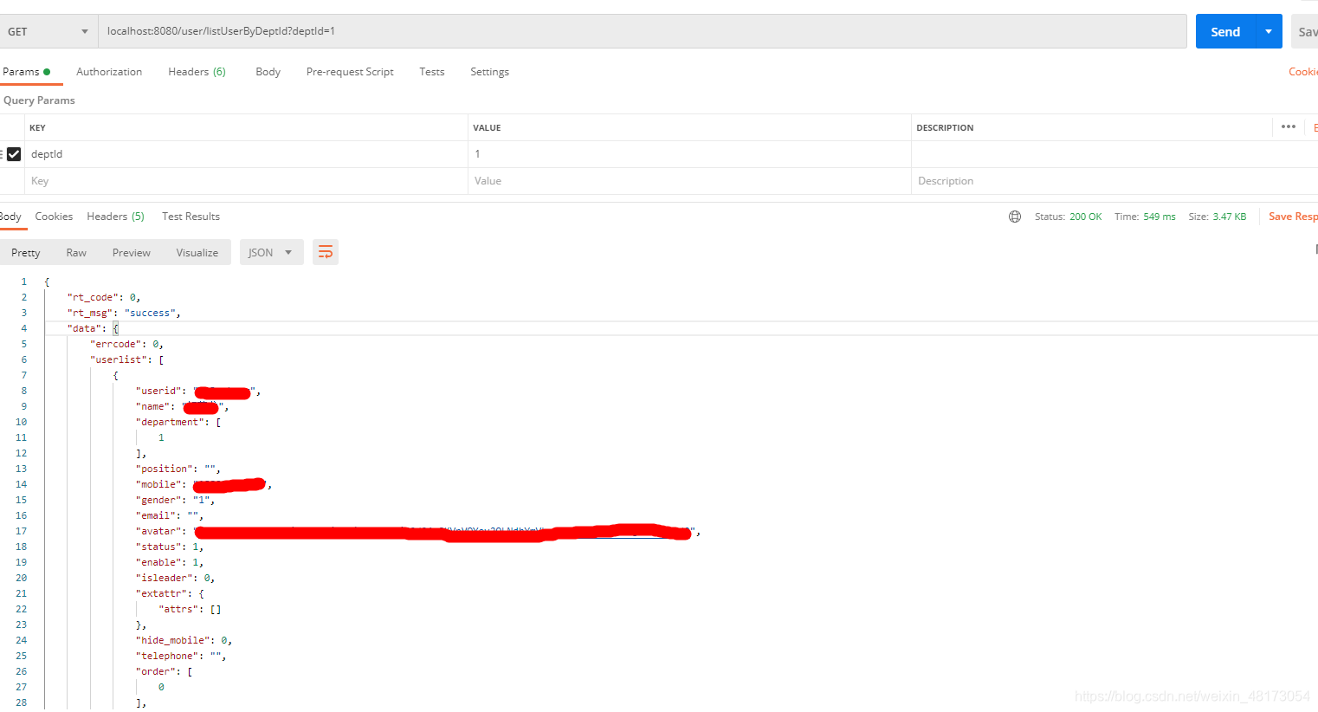Screen dimensions: 1318x712
Task: Click the 200 OK status text
Action: coord(1085,217)
